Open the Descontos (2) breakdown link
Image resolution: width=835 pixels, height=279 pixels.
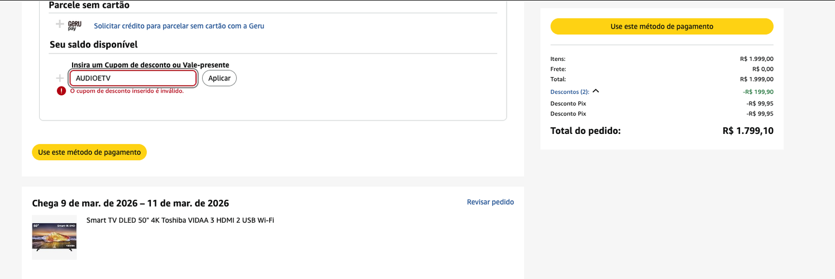coord(570,92)
